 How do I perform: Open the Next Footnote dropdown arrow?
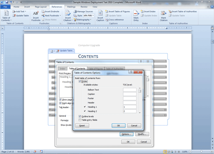(60, 16)
